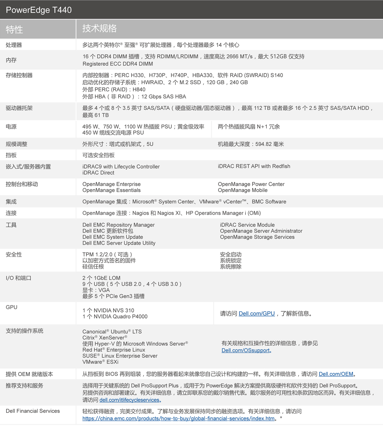Select the 特性 column header

[12, 29]
